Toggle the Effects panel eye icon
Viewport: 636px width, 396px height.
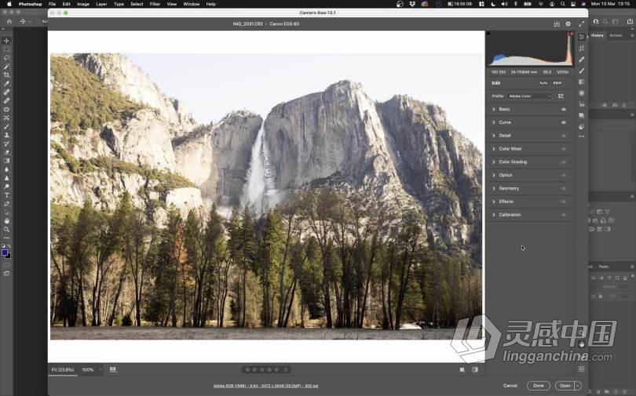[564, 202]
